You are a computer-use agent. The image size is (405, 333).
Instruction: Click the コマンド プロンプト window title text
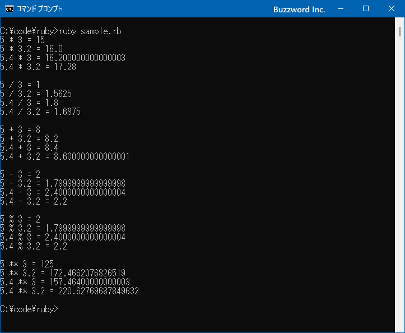(x=40, y=9)
